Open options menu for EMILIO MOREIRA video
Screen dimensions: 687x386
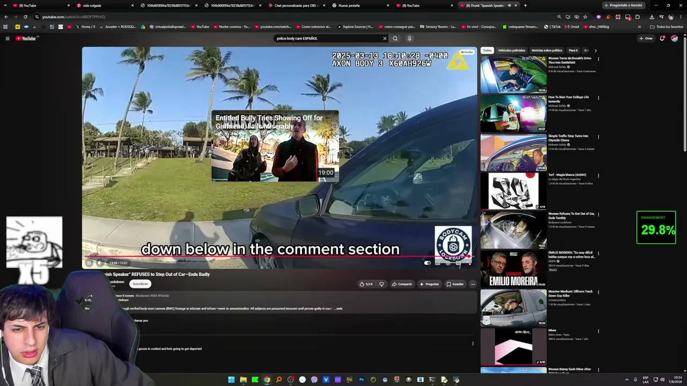pyautogui.click(x=598, y=253)
